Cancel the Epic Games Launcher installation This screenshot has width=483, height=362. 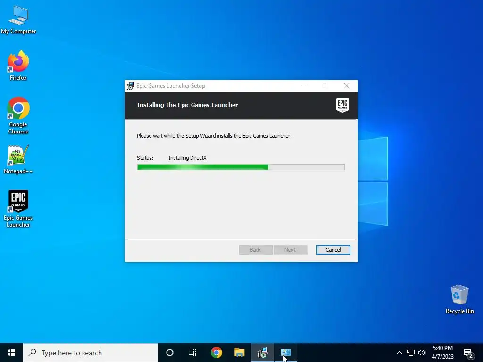(x=333, y=250)
